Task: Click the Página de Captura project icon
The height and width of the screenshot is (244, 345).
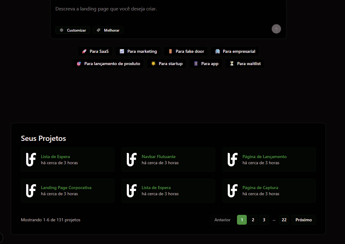Action: pyautogui.click(x=232, y=191)
